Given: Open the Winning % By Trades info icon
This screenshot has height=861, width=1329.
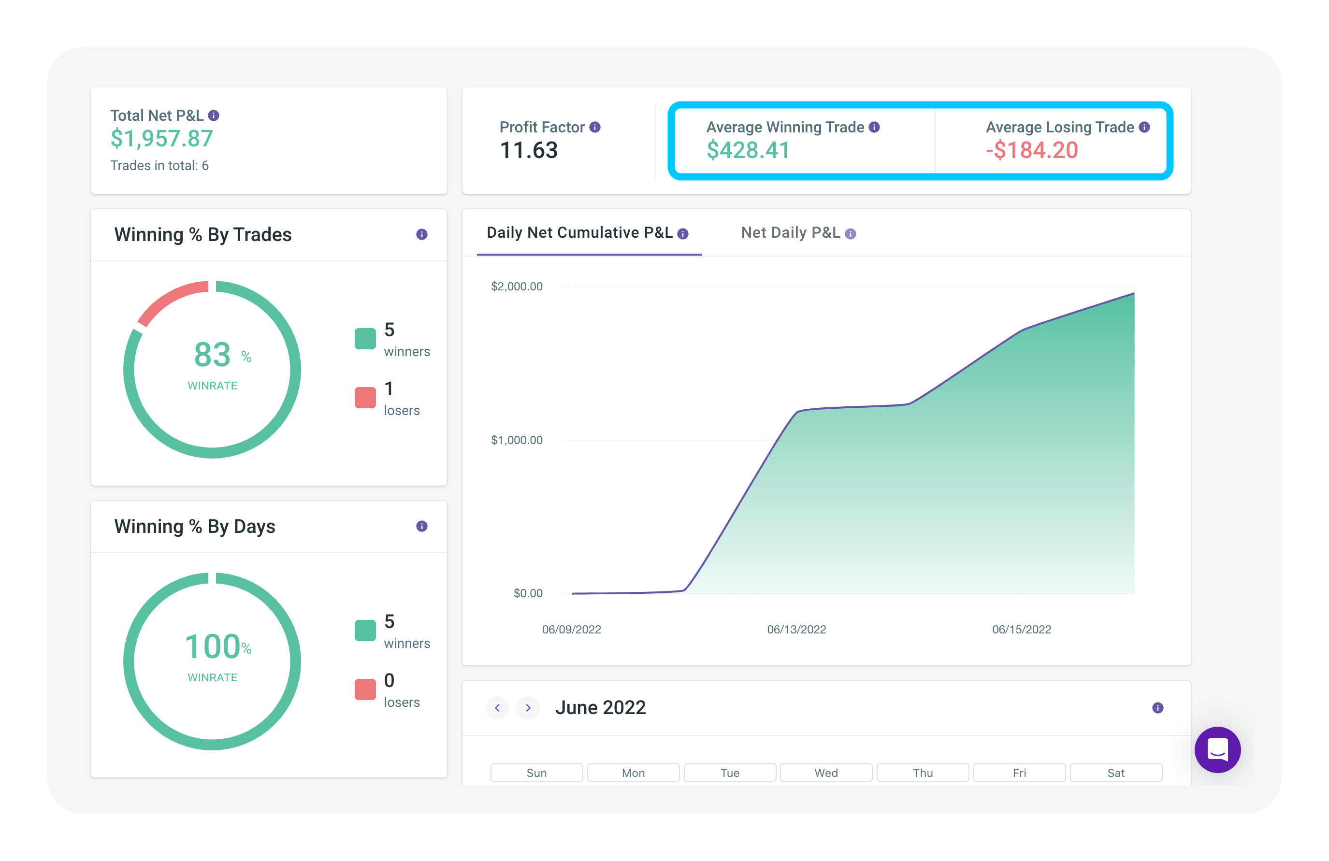Looking at the screenshot, I should (421, 234).
